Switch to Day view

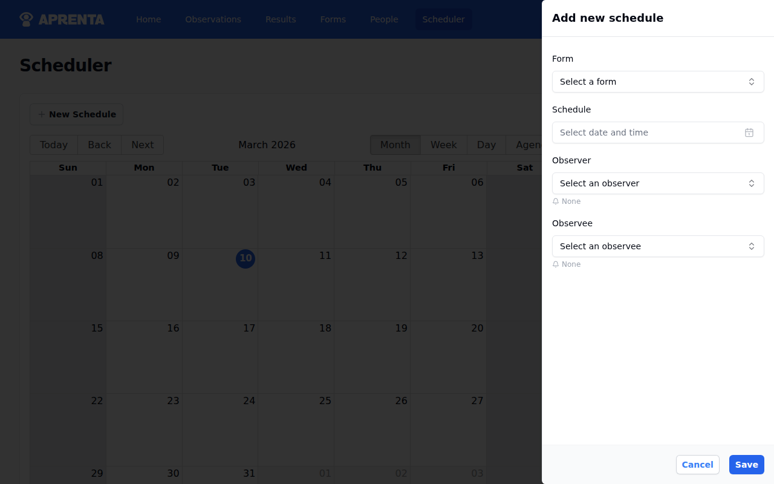pyautogui.click(x=486, y=145)
